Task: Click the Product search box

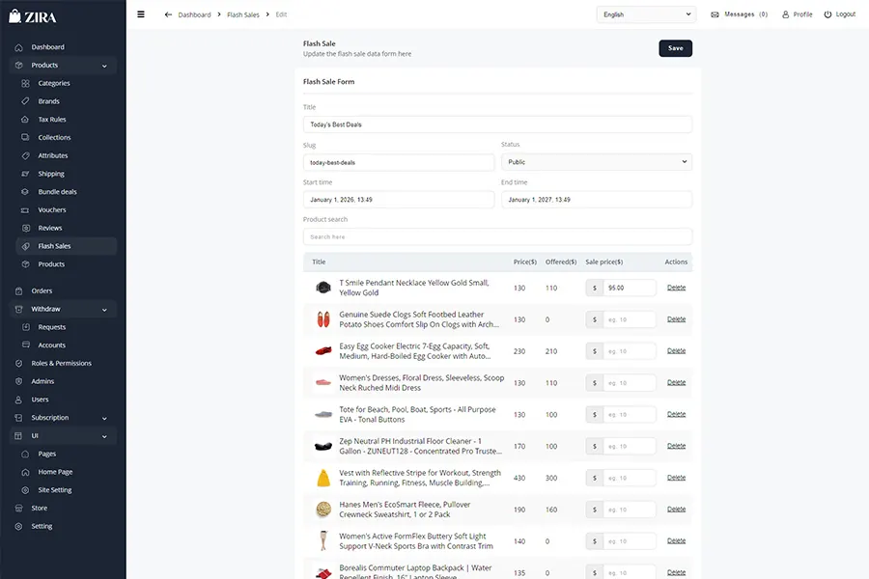Action: coord(497,236)
